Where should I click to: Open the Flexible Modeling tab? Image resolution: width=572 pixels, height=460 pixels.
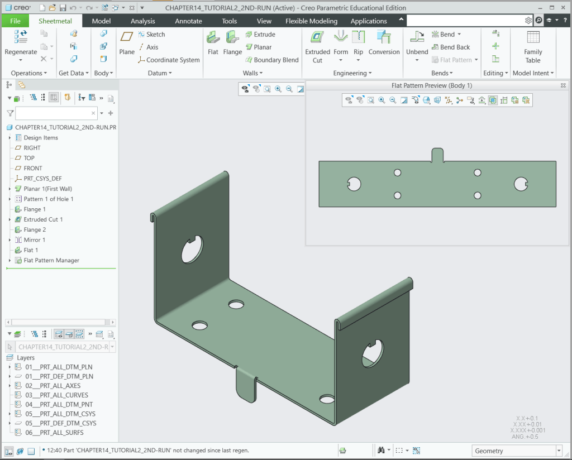(311, 21)
